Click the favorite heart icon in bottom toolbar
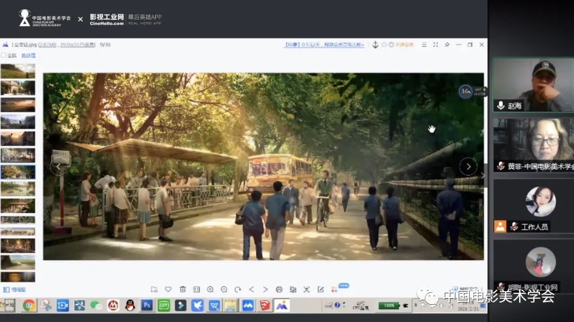The width and height of the screenshot is (574, 322). (x=168, y=289)
